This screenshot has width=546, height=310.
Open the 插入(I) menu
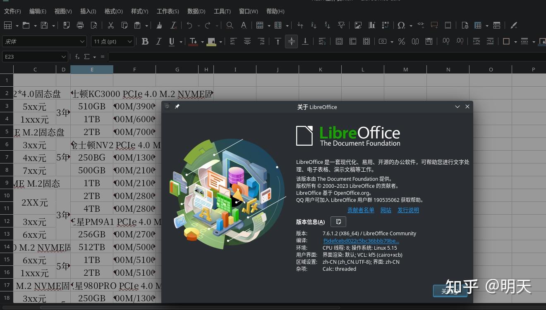tap(88, 11)
